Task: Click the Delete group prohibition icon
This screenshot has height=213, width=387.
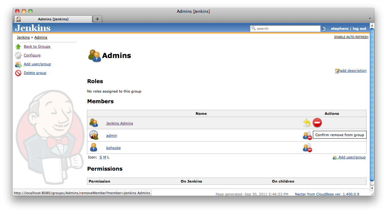Action: tap(18, 73)
